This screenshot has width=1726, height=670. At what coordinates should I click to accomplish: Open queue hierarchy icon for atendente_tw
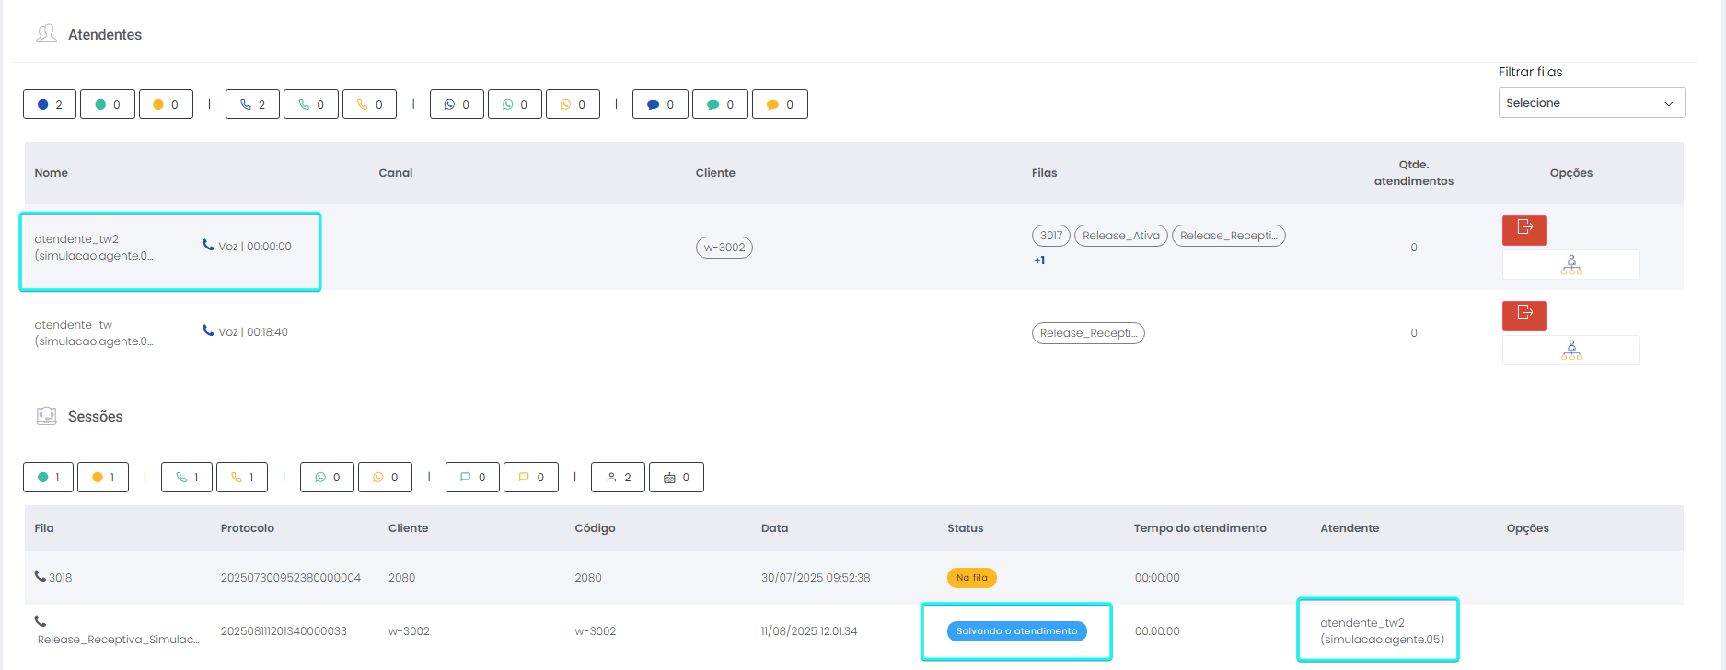1570,351
